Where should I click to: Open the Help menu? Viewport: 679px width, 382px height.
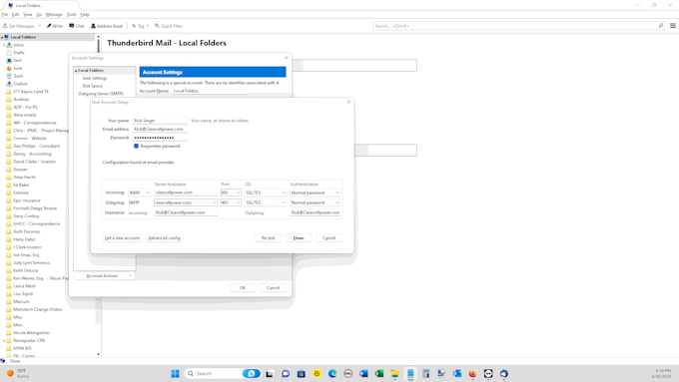(85, 14)
